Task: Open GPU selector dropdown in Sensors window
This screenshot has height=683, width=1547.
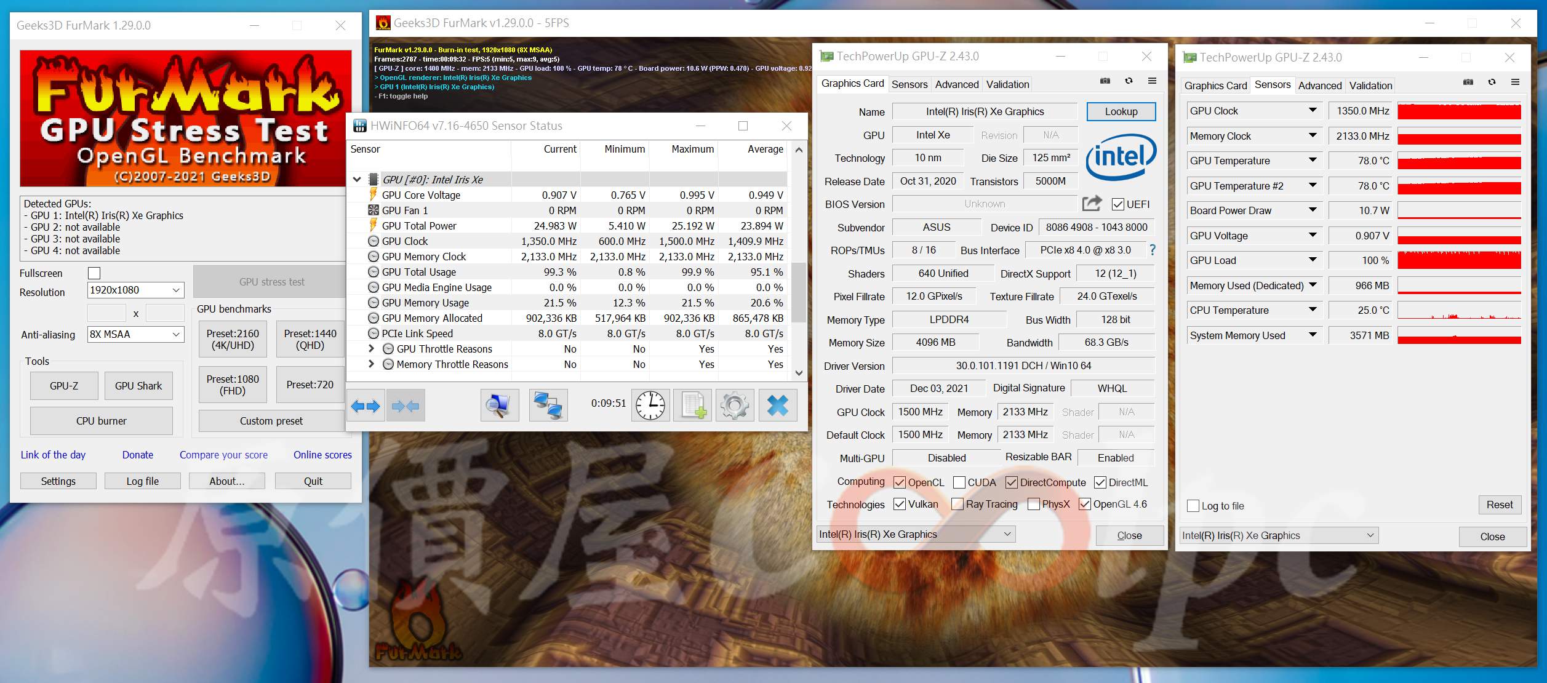Action: (1279, 535)
